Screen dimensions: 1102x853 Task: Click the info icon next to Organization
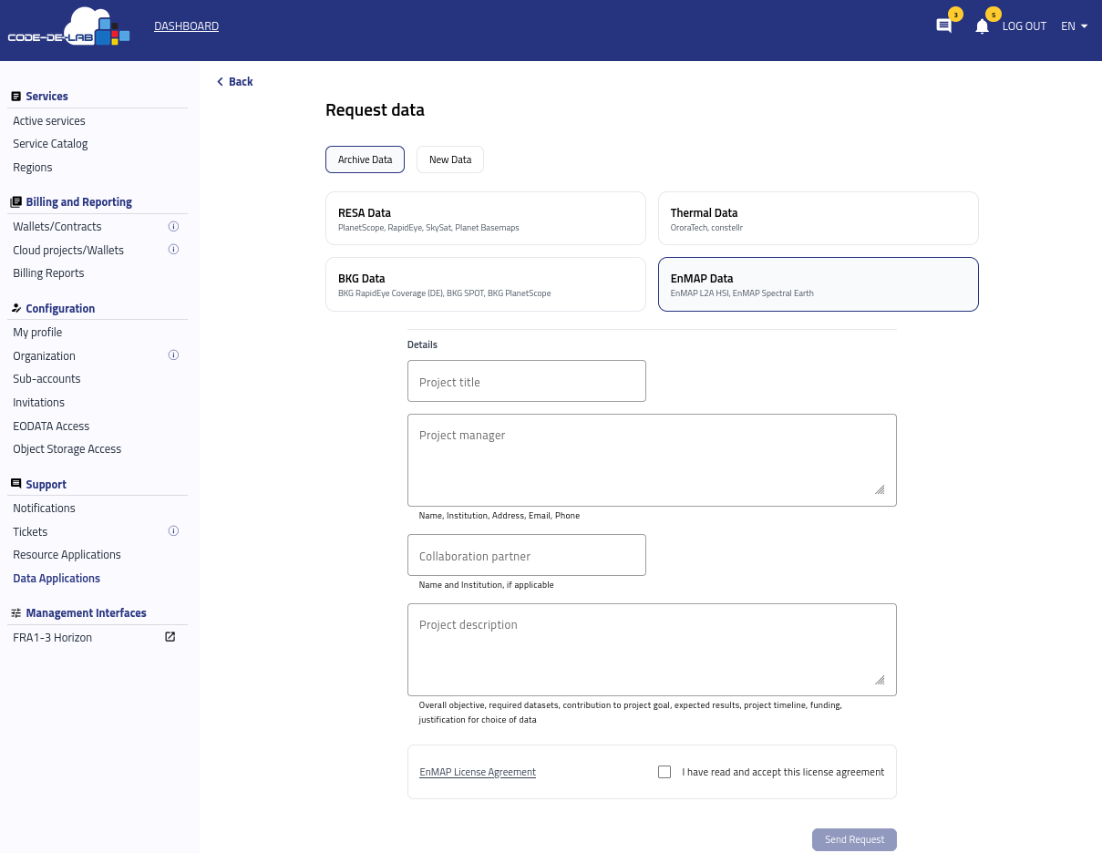click(x=173, y=355)
